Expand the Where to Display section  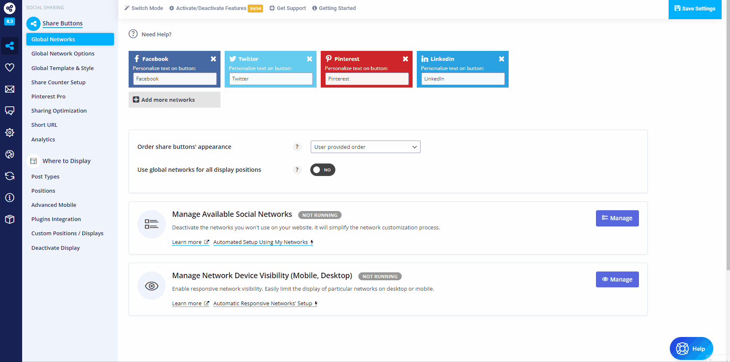[x=66, y=161]
